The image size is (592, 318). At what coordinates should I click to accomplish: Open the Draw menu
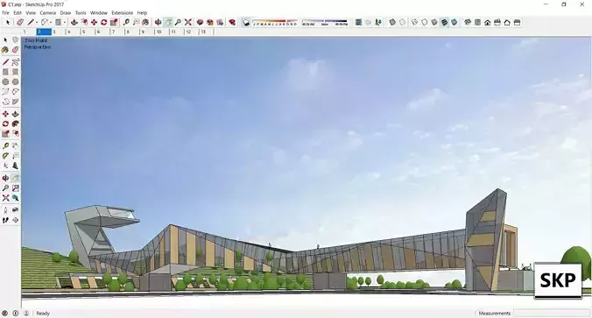[x=66, y=13]
